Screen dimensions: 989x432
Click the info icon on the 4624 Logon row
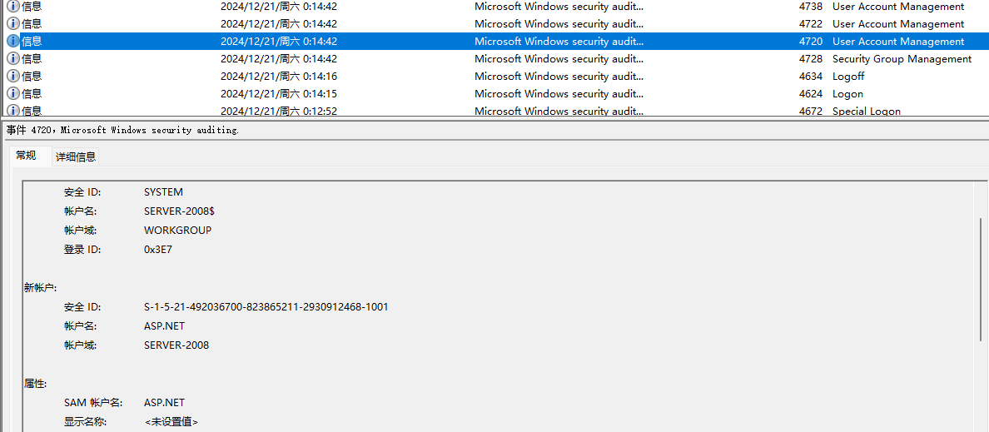(x=12, y=93)
